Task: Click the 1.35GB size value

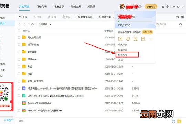Action: point(136,89)
